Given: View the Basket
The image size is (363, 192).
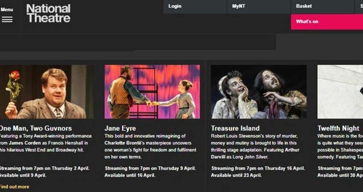Looking at the screenshot, I should coord(304,6).
